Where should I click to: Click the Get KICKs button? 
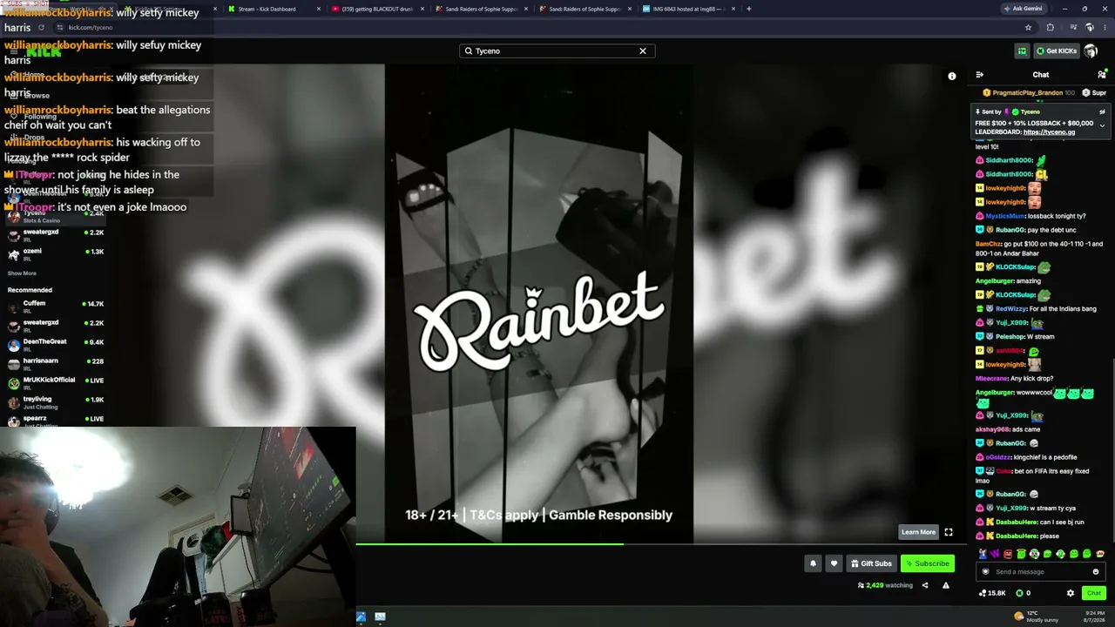1056,51
